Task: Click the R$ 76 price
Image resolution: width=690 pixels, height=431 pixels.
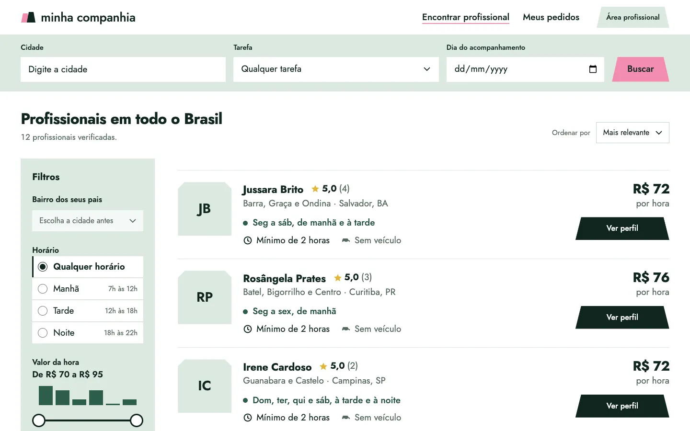Action: [x=651, y=277]
